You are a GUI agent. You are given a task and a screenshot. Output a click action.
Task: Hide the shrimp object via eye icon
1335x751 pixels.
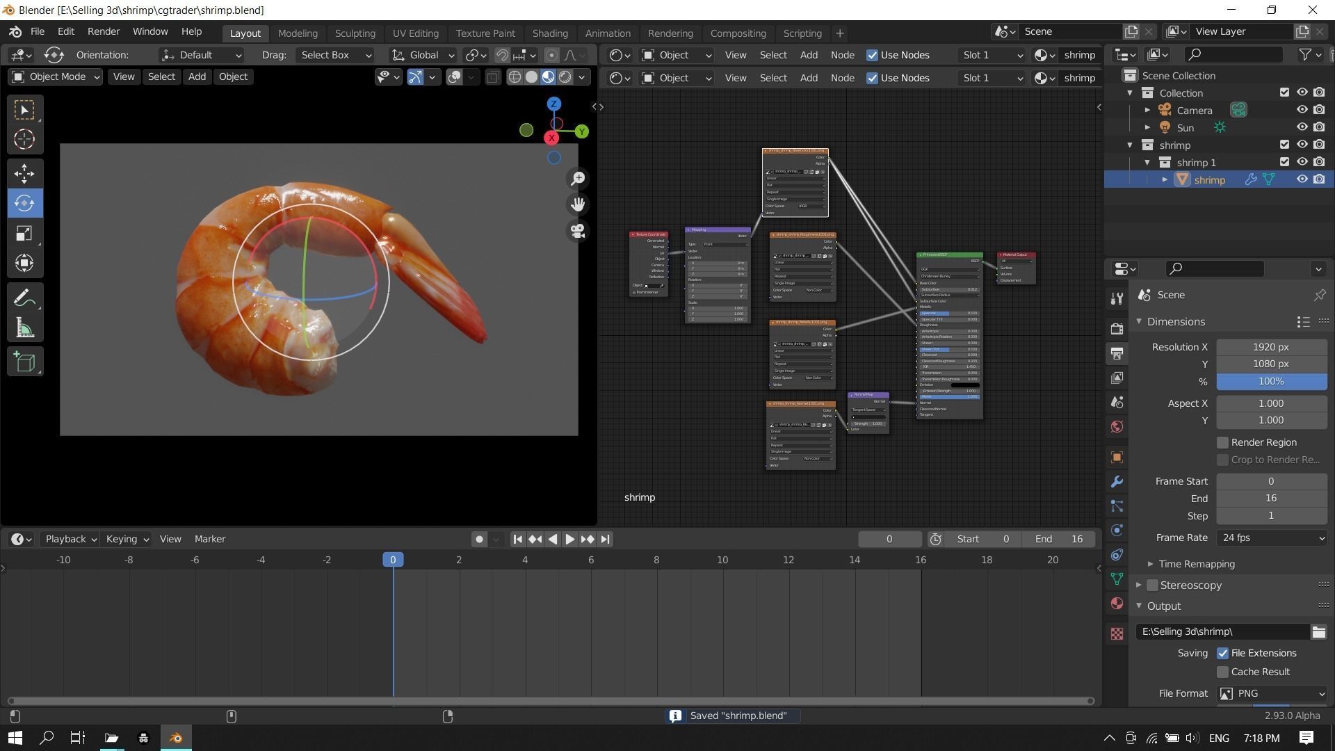pos(1302,179)
